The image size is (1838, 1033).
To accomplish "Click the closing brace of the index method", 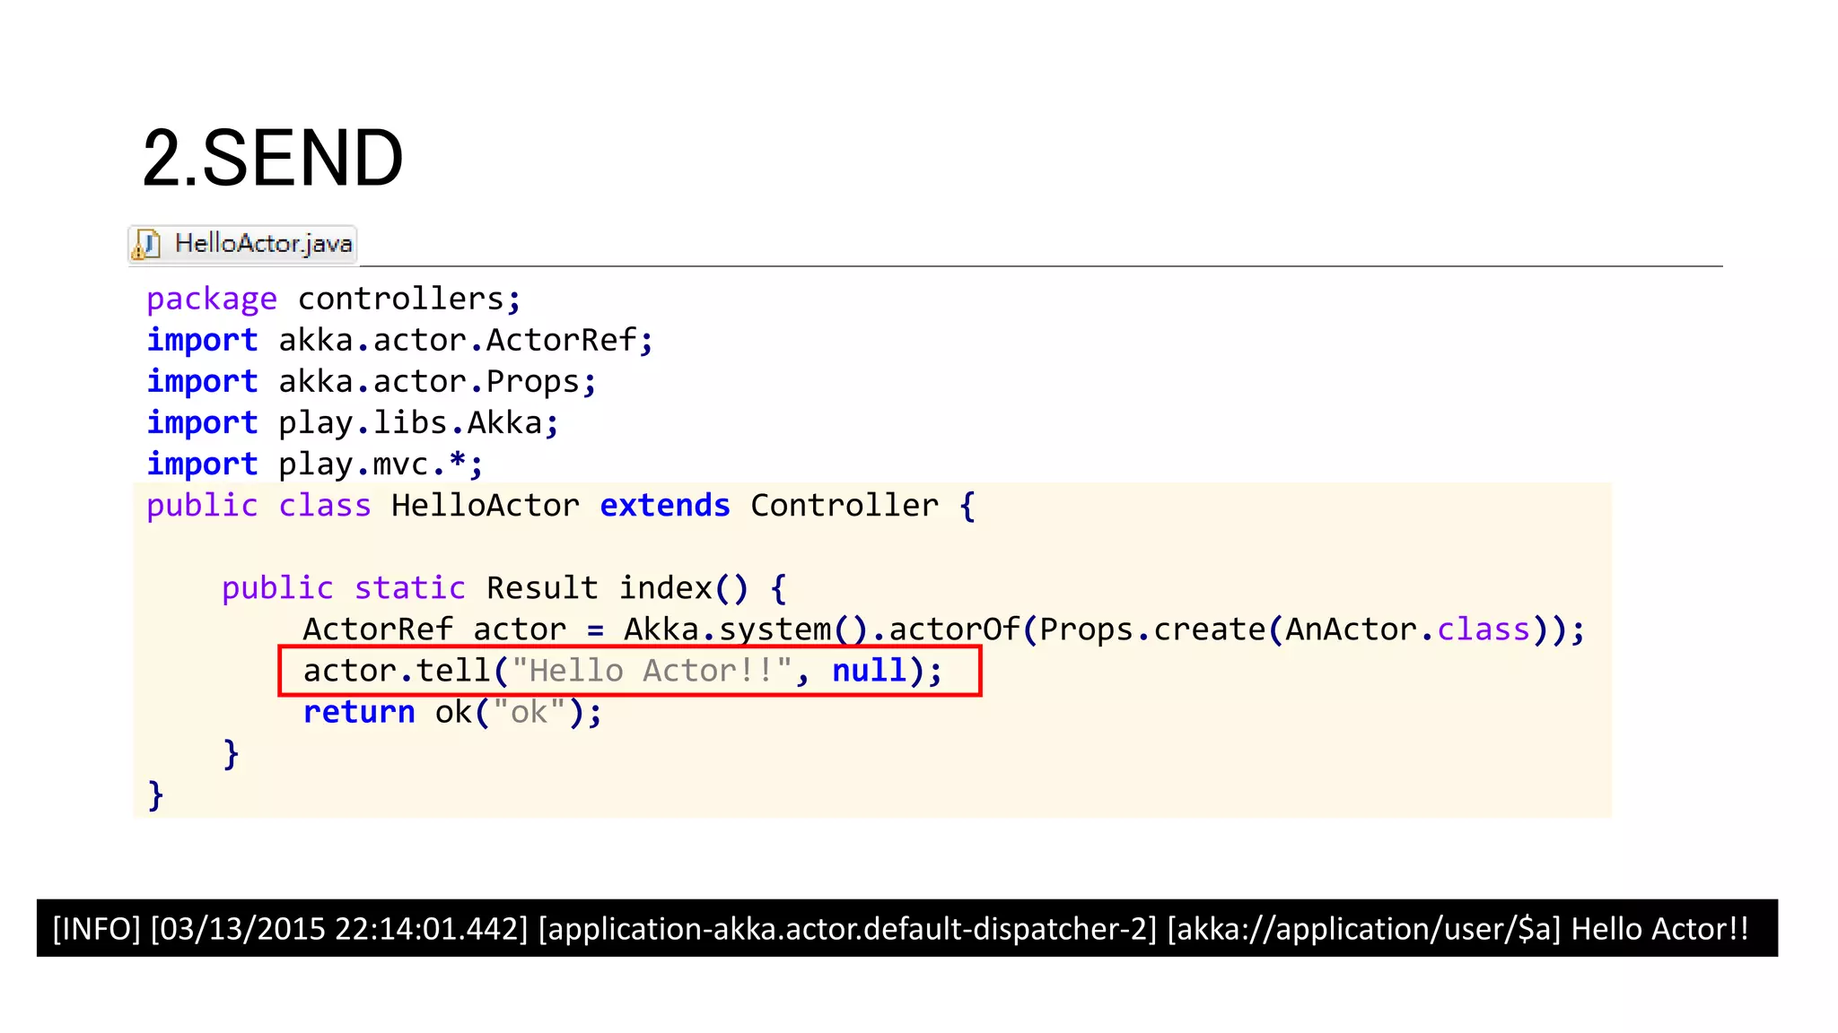I will [x=232, y=754].
